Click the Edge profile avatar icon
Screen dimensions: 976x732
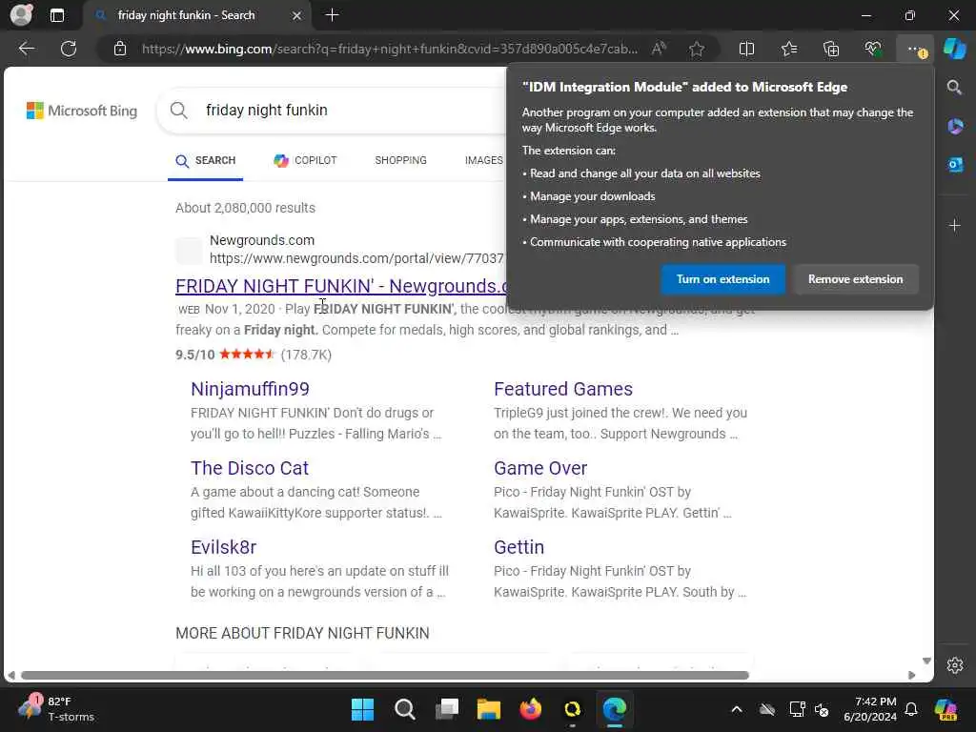[x=21, y=15]
